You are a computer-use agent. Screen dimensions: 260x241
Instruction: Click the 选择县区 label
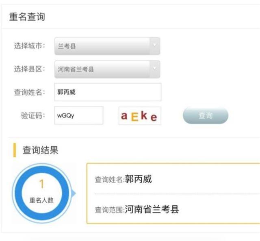tap(29, 69)
